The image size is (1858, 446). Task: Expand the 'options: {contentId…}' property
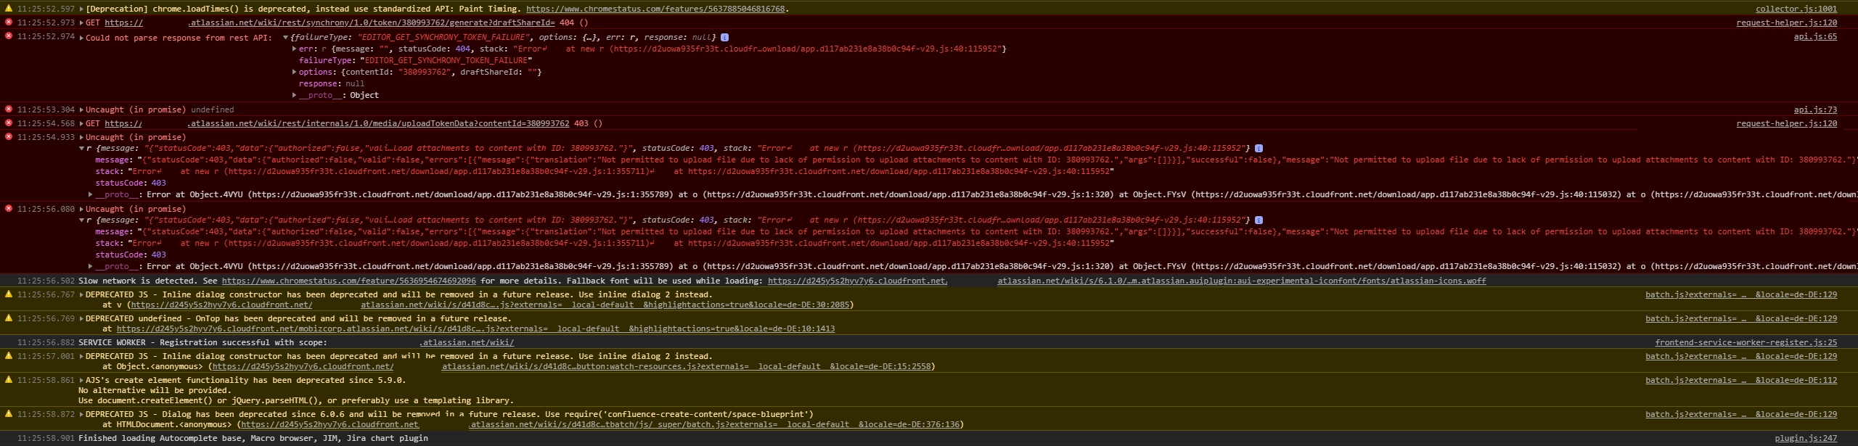[295, 73]
